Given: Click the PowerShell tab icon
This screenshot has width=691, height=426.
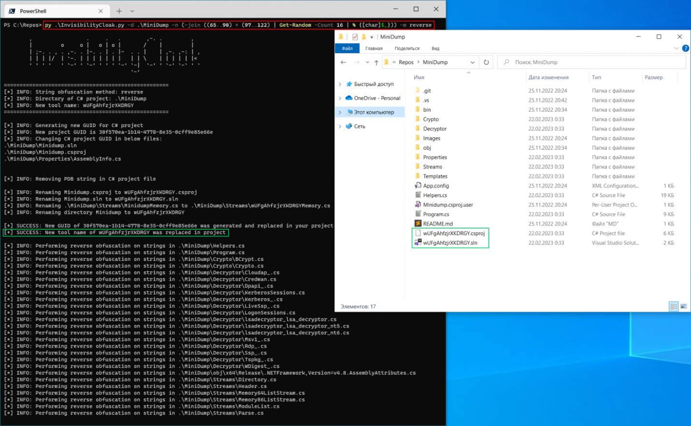Looking at the screenshot, I should point(12,11).
